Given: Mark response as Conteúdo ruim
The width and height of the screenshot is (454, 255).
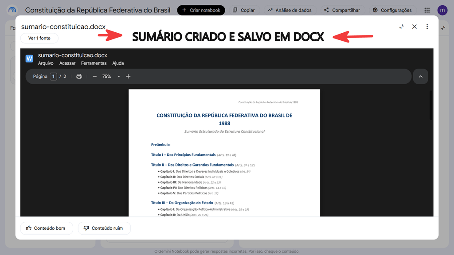Looking at the screenshot, I should 104,228.
